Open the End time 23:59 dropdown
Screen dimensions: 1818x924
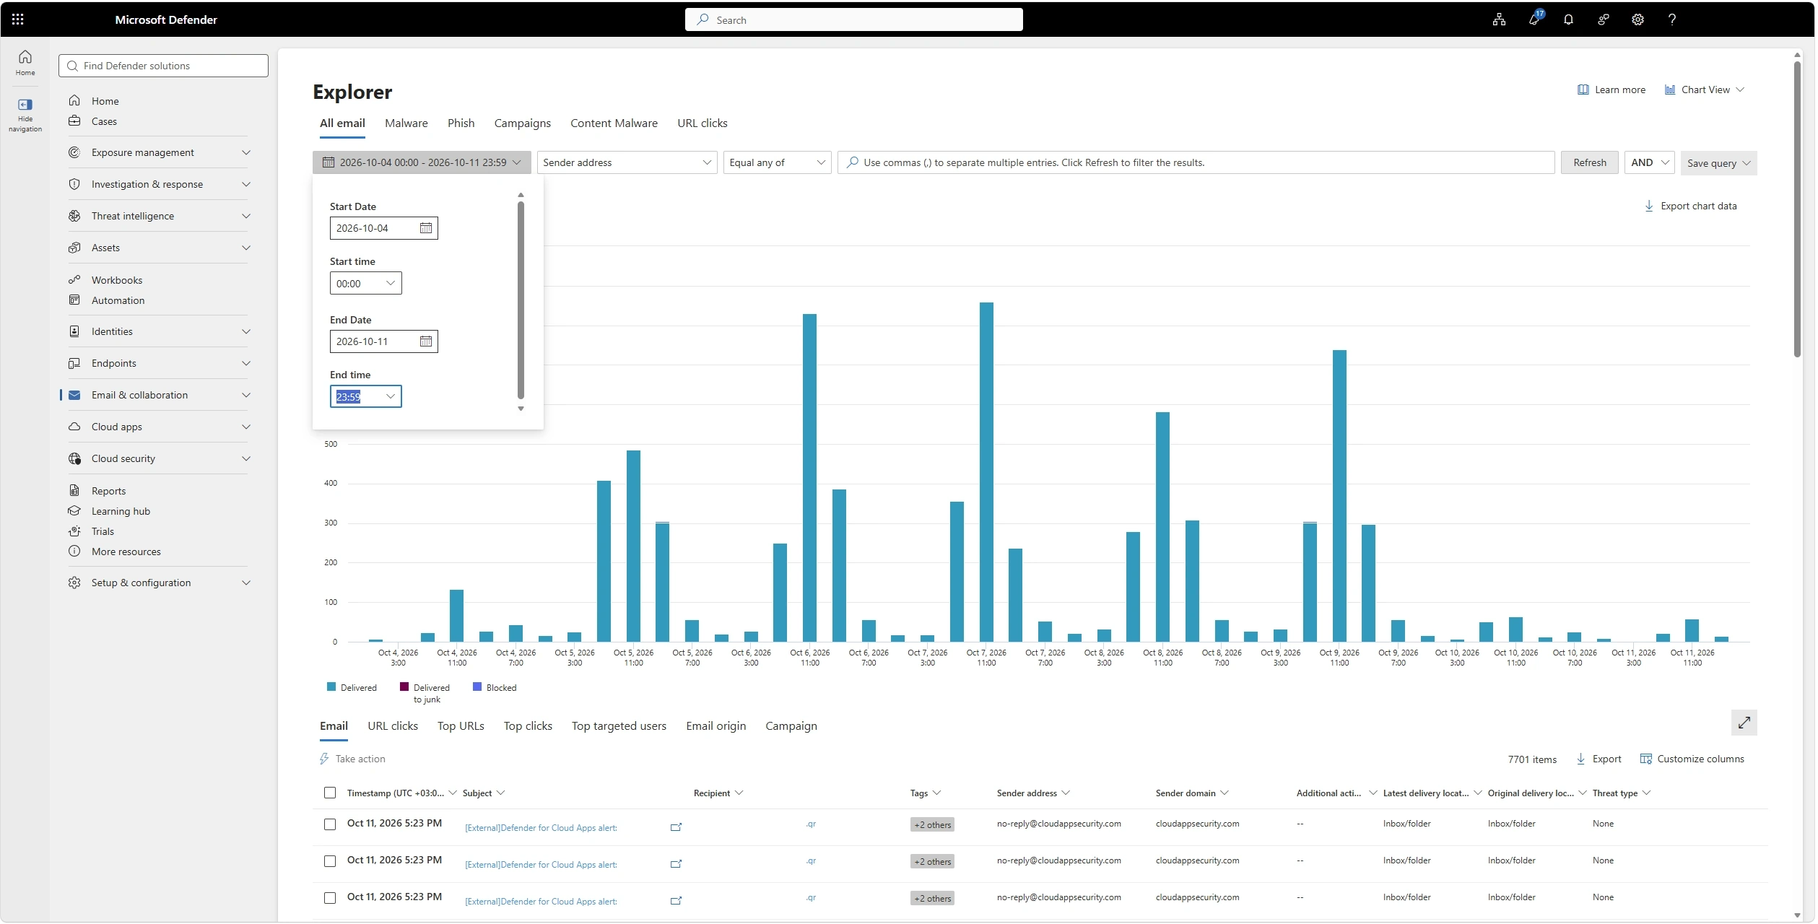pos(366,397)
